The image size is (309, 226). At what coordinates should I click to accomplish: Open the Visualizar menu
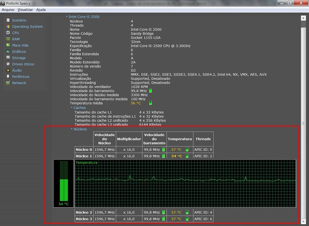pyautogui.click(x=25, y=10)
